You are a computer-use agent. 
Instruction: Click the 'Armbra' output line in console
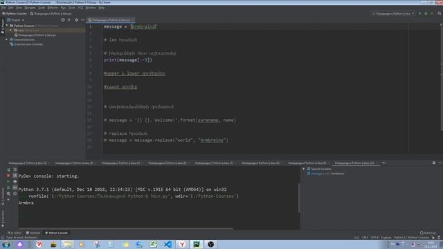pos(26,203)
